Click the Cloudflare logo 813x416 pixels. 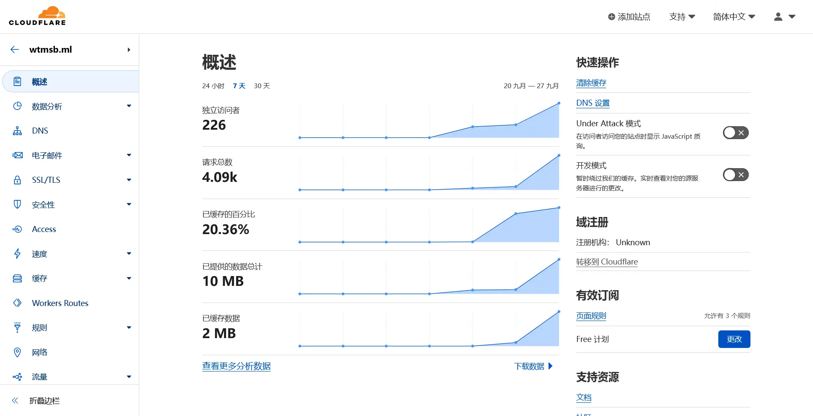pyautogui.click(x=37, y=16)
